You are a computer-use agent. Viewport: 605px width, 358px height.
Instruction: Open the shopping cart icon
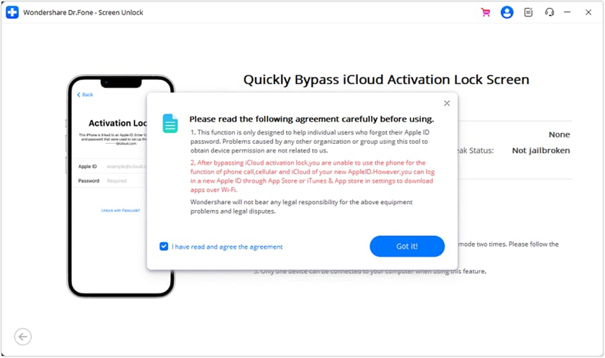click(485, 12)
